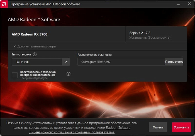
Task: Click the chevron next to Дополнительные параметры
Action: [14, 46]
